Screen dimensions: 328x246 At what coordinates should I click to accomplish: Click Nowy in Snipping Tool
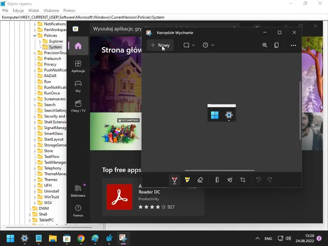point(160,45)
